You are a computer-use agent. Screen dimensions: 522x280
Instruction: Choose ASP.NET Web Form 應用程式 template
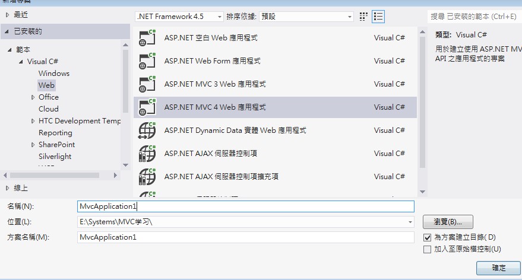[275, 61]
